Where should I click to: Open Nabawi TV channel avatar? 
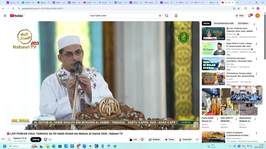coord(9,139)
